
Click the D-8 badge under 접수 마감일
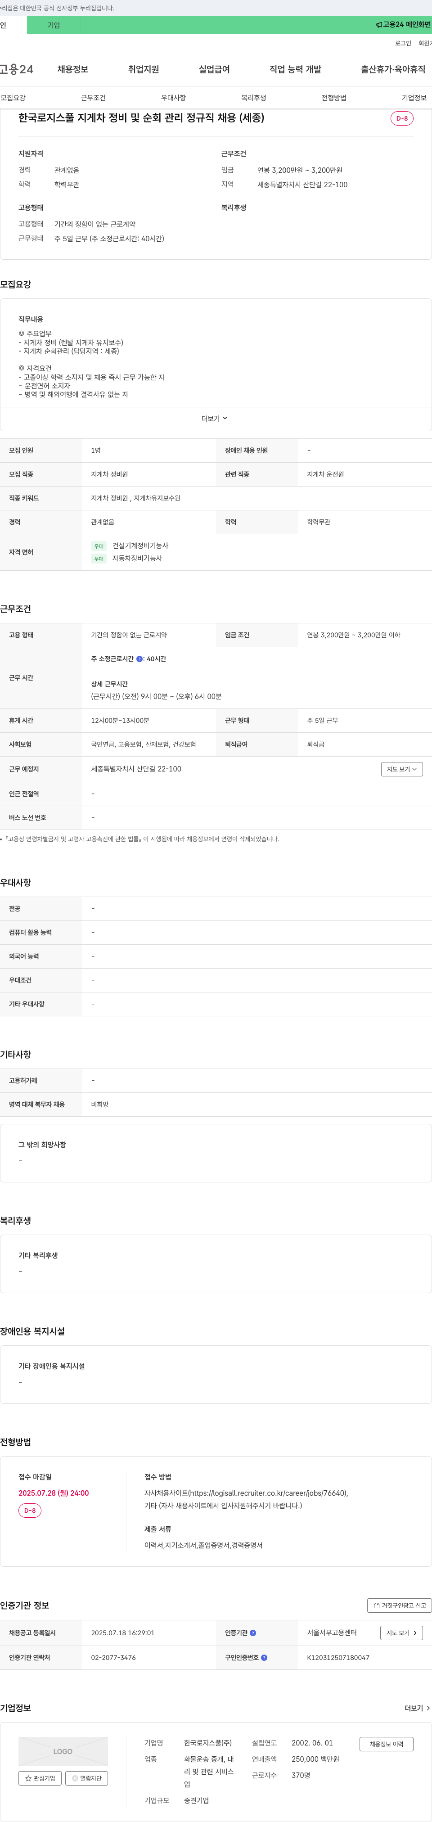tap(30, 1510)
